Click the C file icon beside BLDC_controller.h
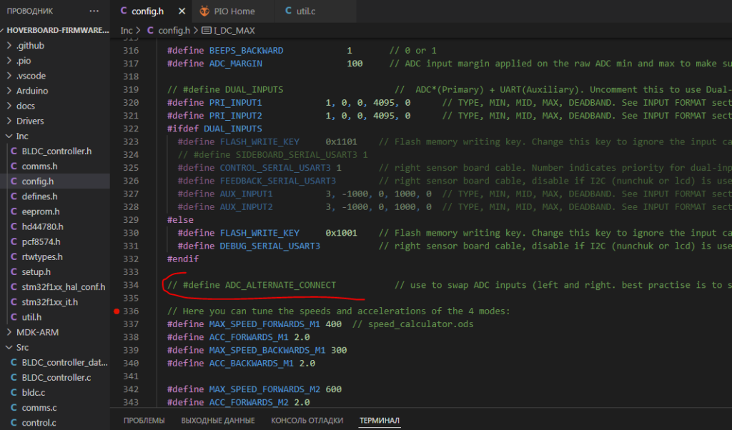The image size is (732, 430). 14,151
